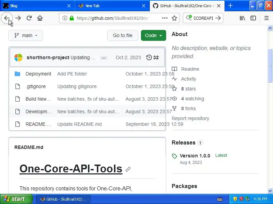Click the release tag icon
Viewport: 273px width, 204px height.
[x=174, y=156]
